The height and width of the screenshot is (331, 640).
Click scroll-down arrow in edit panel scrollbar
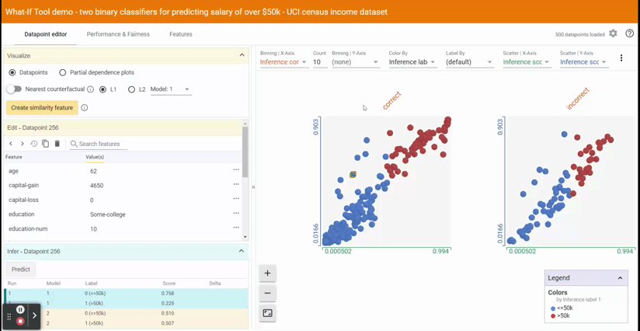tap(245, 237)
